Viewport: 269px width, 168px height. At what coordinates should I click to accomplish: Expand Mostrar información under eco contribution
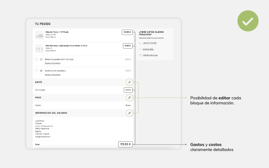(52, 74)
